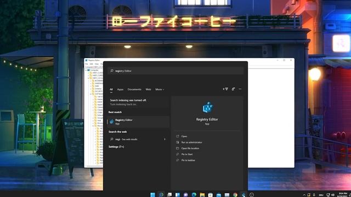
Task: Click the share/link icon in search header
Action: tap(233, 89)
